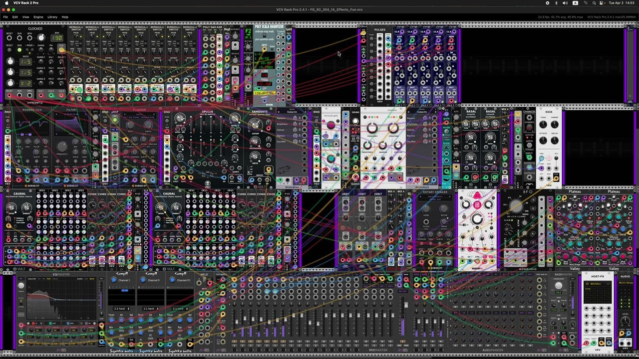Screen dimensions: 639x359
Task: Enable analyser FREEZE on EQMaster
Action: click(55, 279)
